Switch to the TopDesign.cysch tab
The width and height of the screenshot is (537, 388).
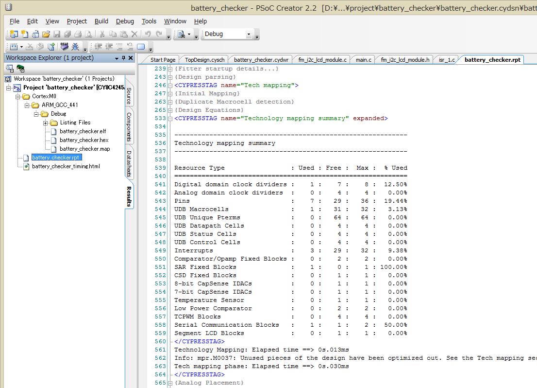click(205, 60)
